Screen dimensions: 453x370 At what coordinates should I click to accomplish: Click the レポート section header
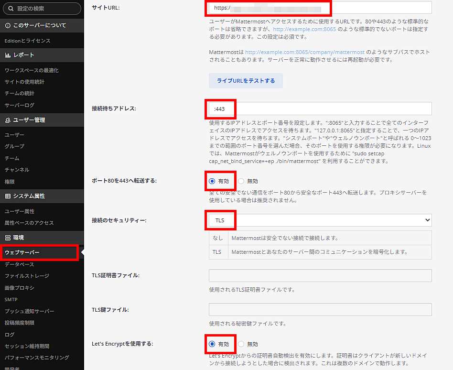[42, 55]
